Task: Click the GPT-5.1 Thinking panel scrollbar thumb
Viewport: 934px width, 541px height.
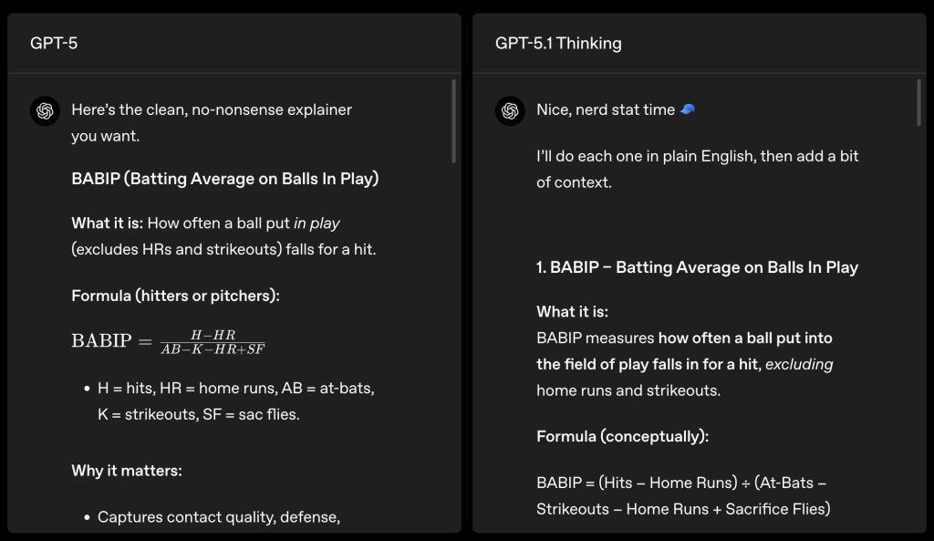Action: coord(918,102)
